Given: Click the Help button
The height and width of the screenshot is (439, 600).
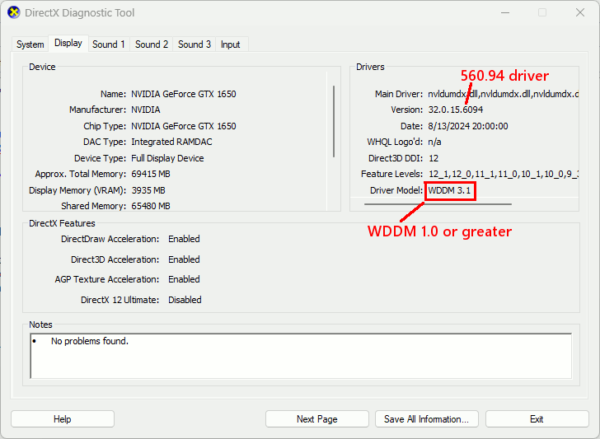Looking at the screenshot, I should [x=63, y=419].
